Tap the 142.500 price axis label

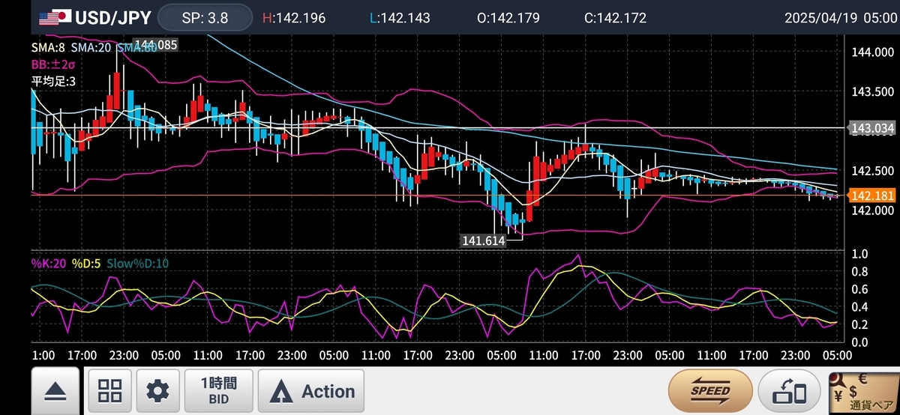tap(872, 171)
